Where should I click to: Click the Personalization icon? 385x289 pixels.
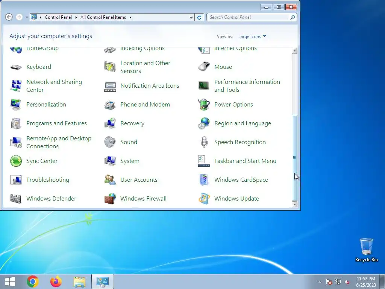[x=16, y=105]
